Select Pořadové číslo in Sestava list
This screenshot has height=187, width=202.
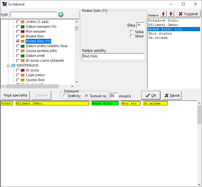163,20
